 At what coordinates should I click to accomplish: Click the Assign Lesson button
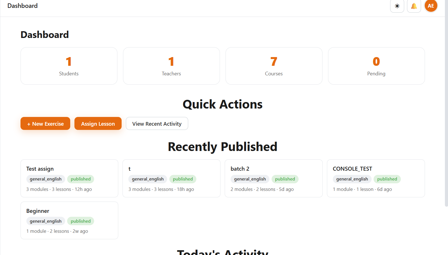98,123
